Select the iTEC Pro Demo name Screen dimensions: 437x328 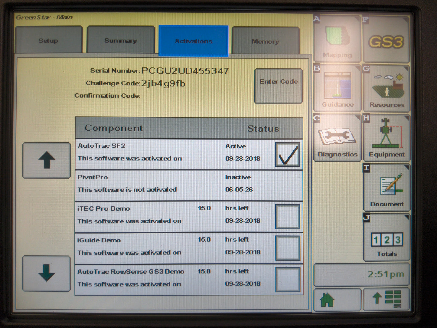(103, 208)
